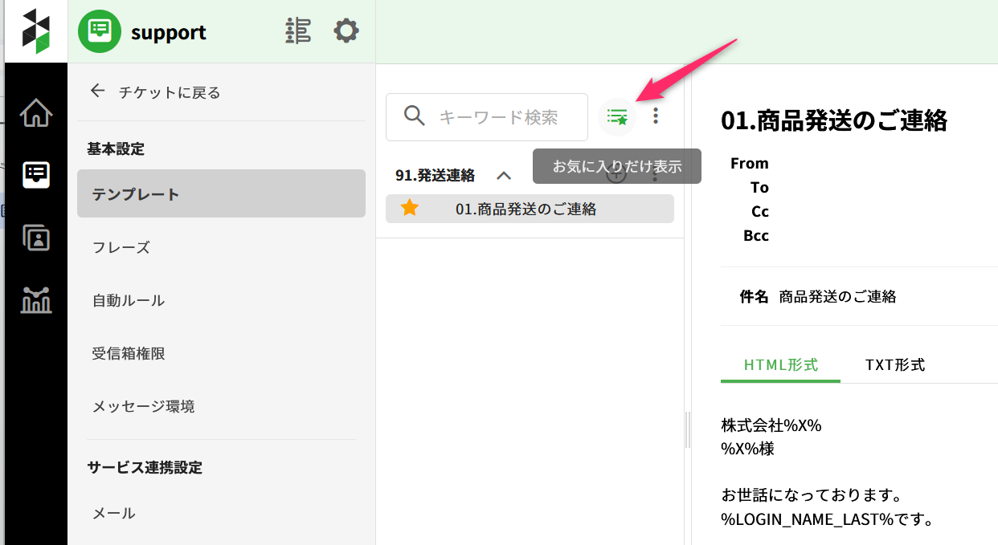The image size is (998, 545).
Task: Unfavorite the 01.商品発送のご連絡 star
Action: pos(410,209)
